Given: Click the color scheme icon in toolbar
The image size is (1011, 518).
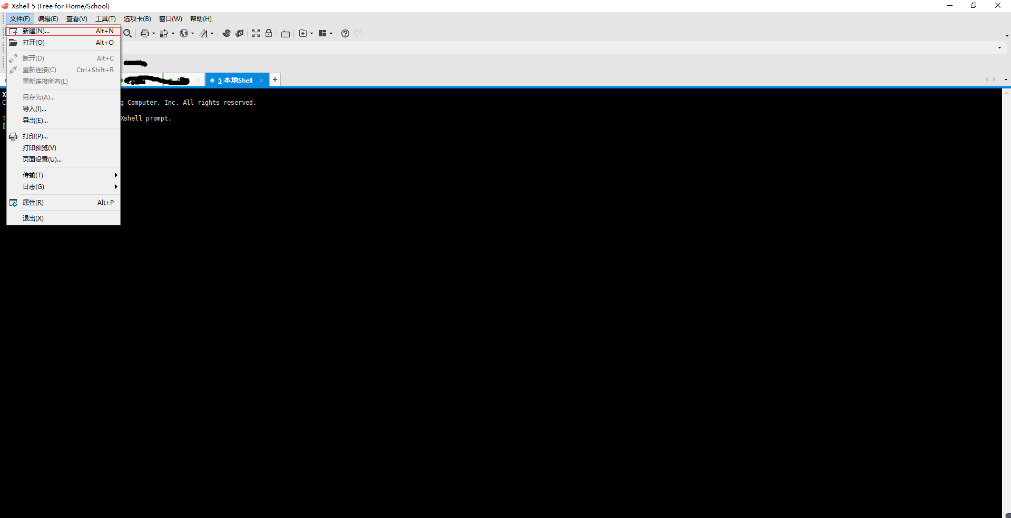Looking at the screenshot, I should click(164, 33).
